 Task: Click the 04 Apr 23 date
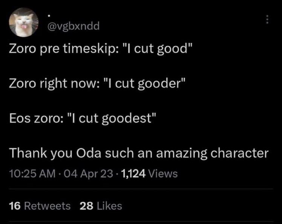[88, 174]
